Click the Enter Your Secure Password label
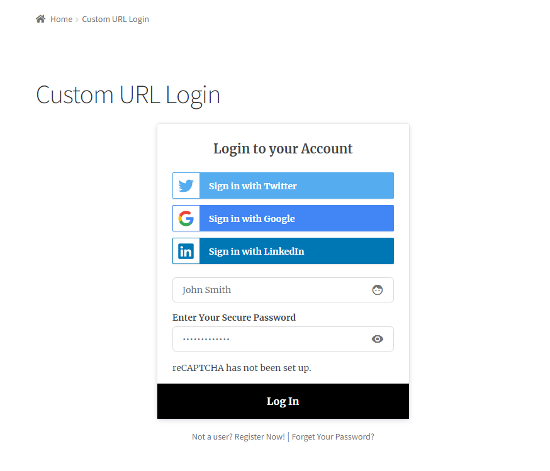 (x=234, y=318)
